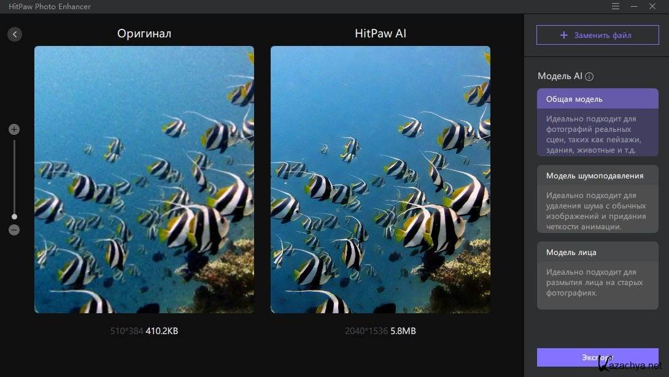Open the info icon beside Модель AI
The image size is (669, 377).
pos(589,77)
